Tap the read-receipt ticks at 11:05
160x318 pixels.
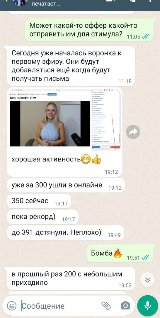[x=145, y=37]
